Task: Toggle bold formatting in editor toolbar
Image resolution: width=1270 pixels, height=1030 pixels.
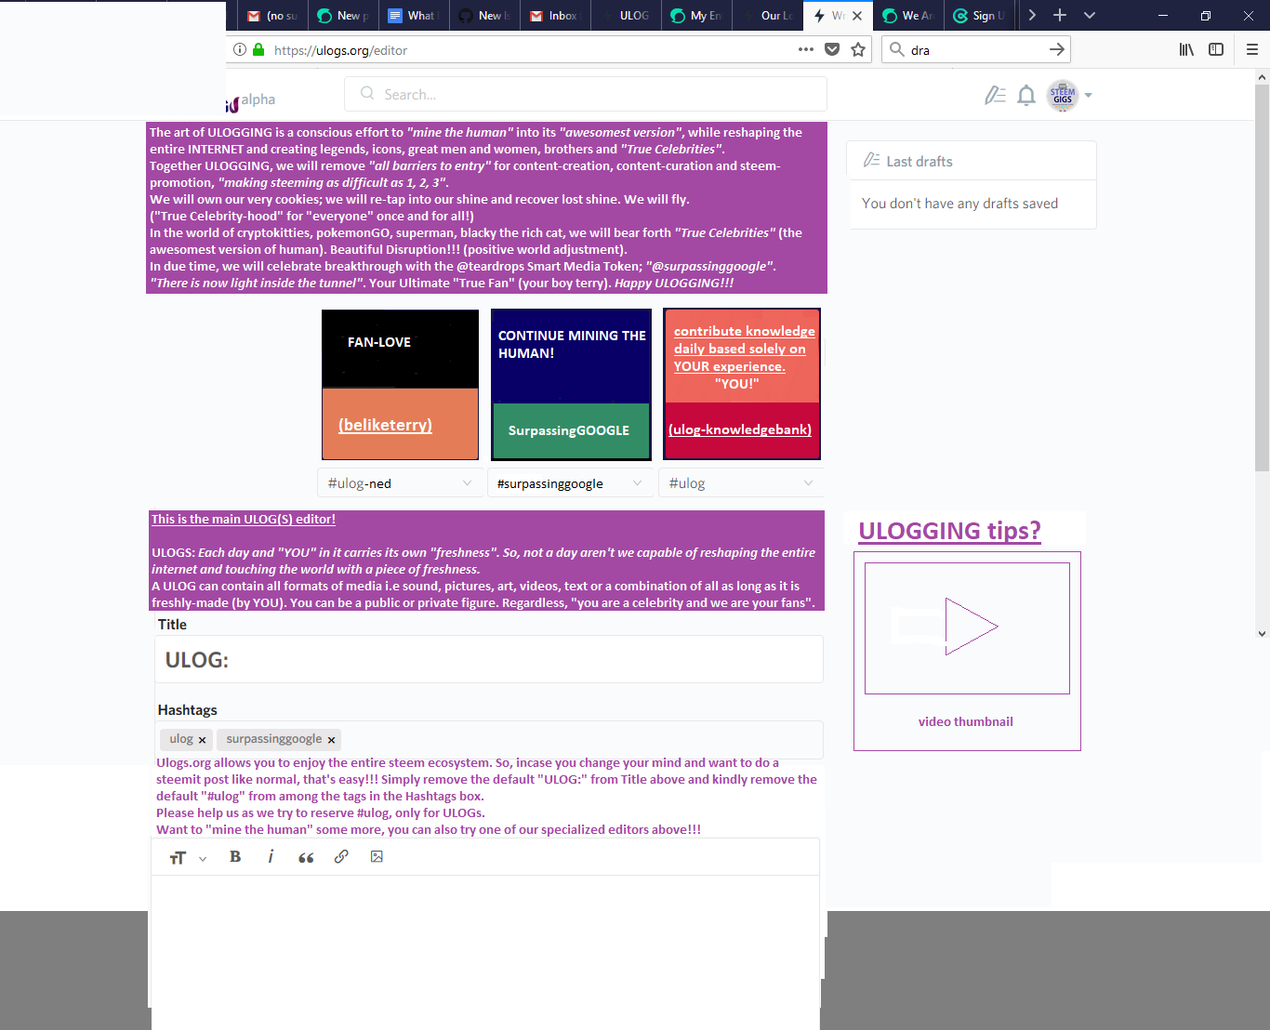Action: point(235,857)
